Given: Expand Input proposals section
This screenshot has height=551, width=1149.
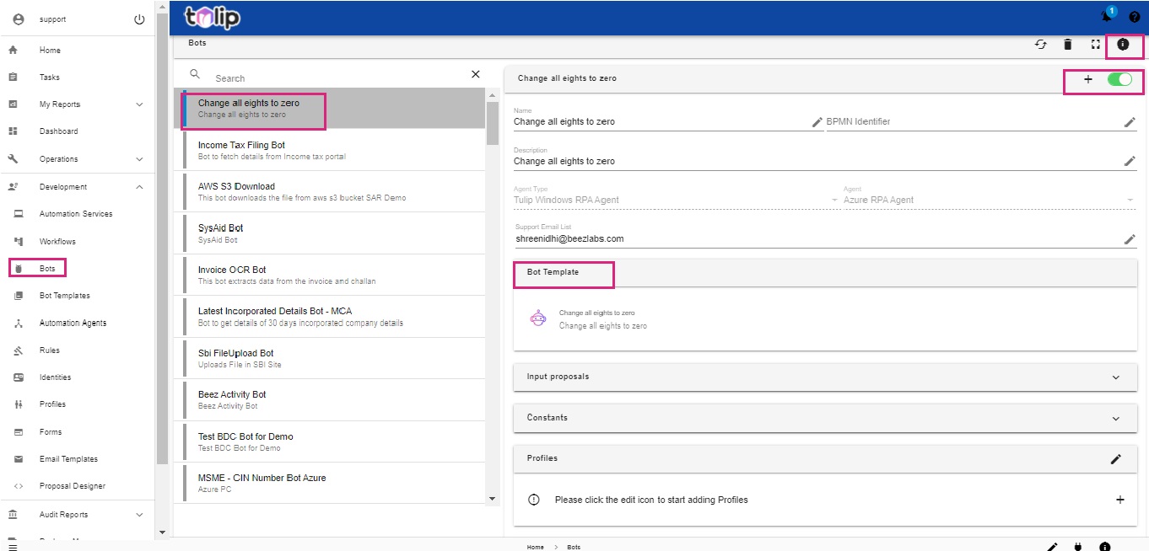Looking at the screenshot, I should tap(825, 377).
